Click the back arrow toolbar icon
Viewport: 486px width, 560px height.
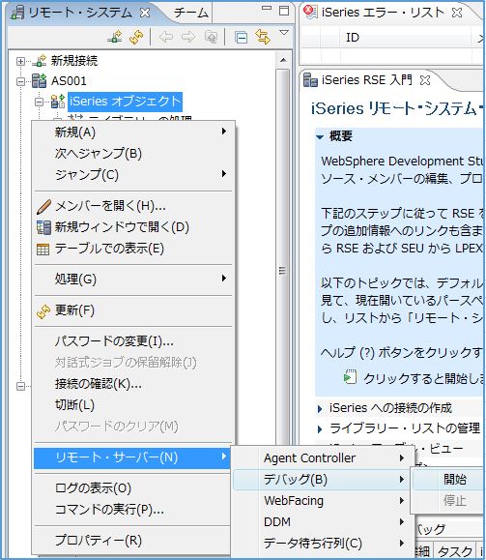point(166,37)
